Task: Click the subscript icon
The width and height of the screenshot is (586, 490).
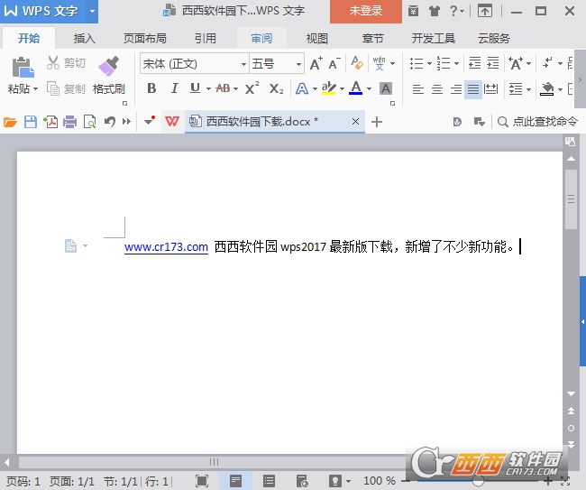Action: point(276,88)
